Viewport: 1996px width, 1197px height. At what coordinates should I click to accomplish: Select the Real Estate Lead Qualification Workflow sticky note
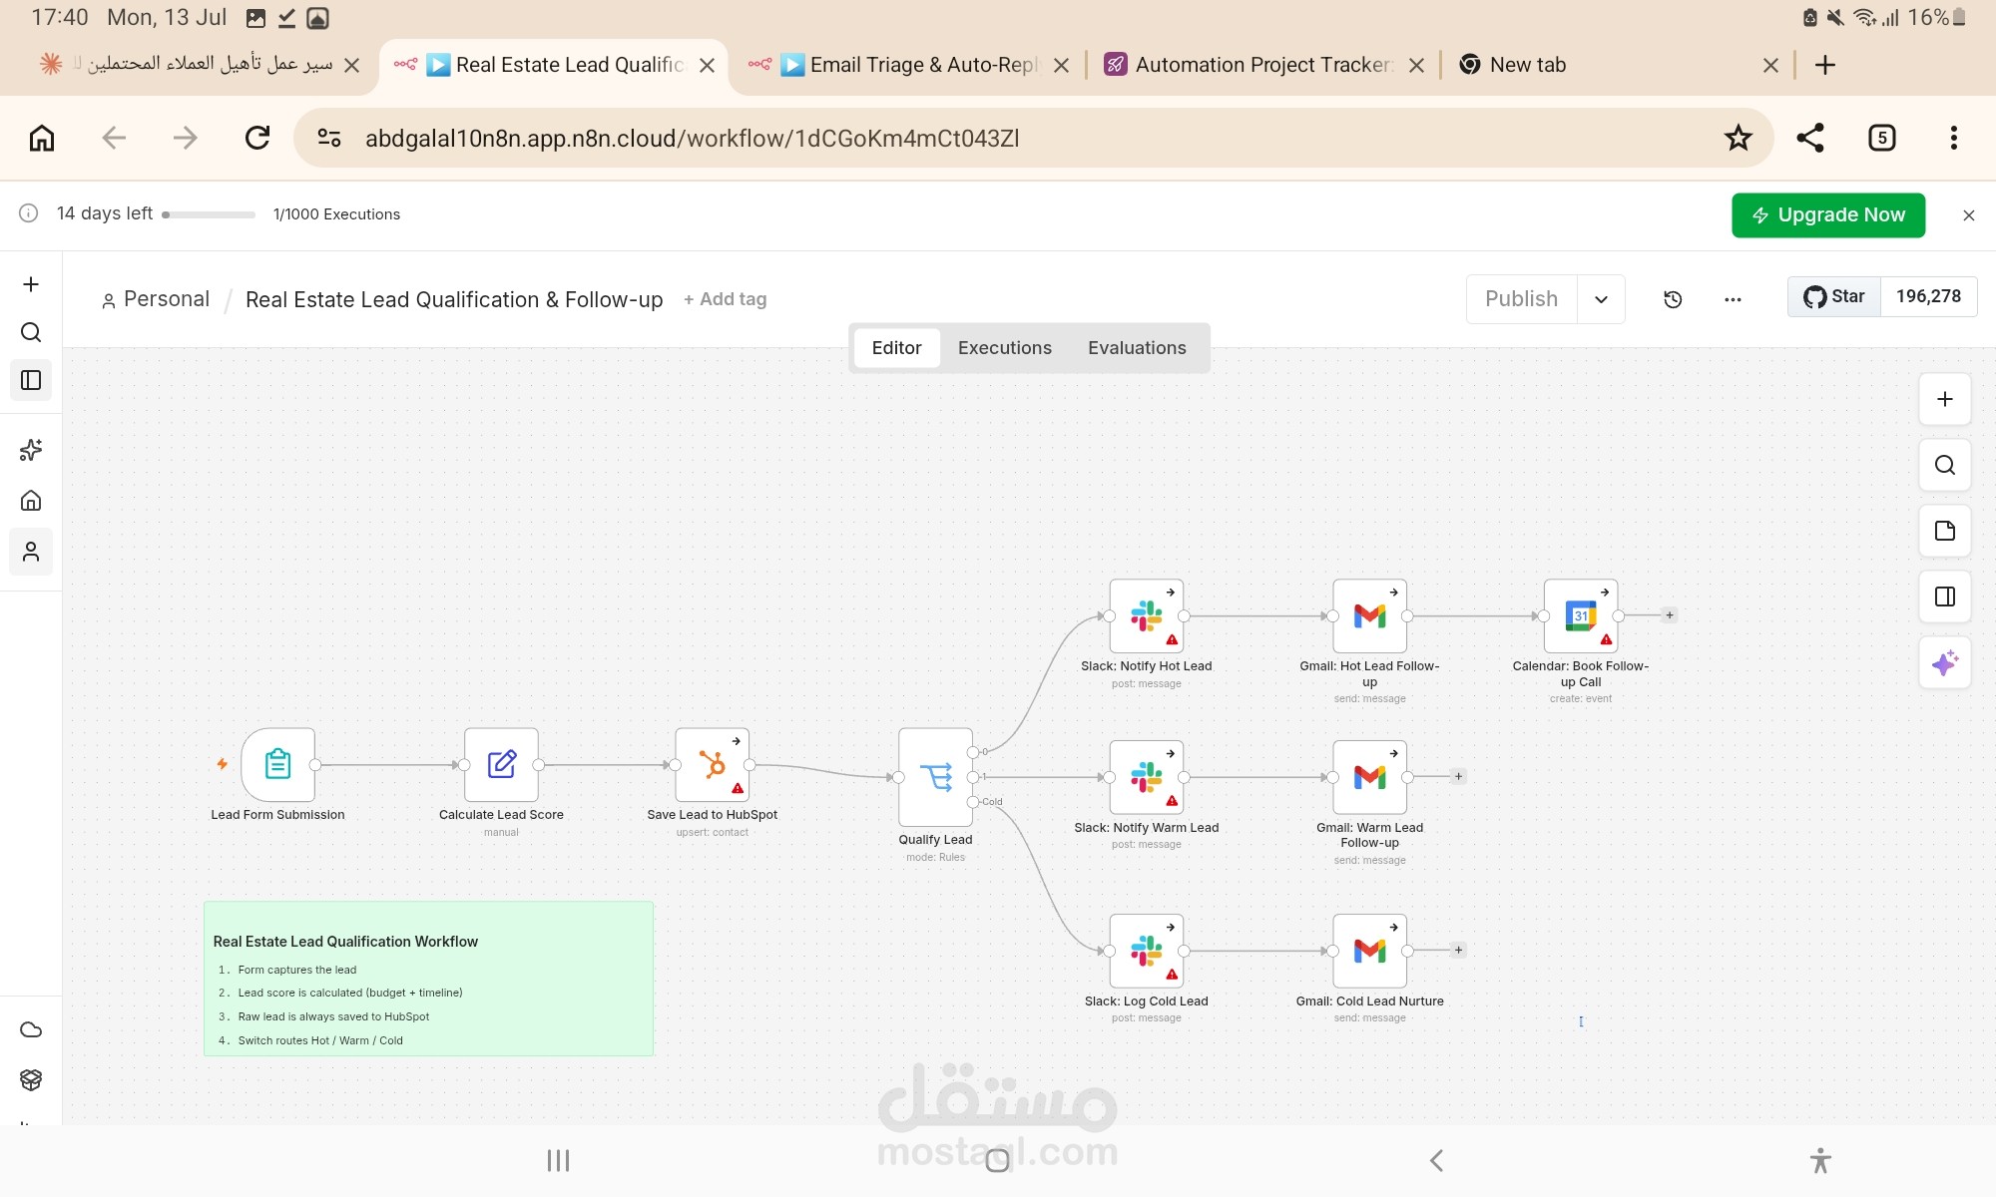428,979
